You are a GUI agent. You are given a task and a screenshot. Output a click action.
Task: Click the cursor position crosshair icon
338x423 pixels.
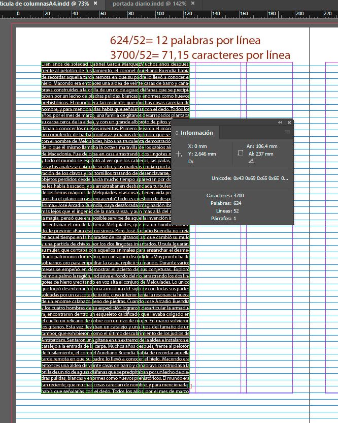178,154
